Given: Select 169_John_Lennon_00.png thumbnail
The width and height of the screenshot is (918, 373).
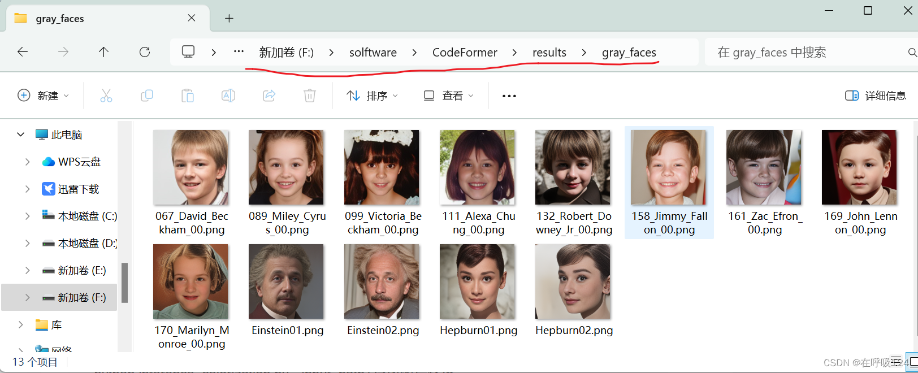Looking at the screenshot, I should [x=859, y=167].
